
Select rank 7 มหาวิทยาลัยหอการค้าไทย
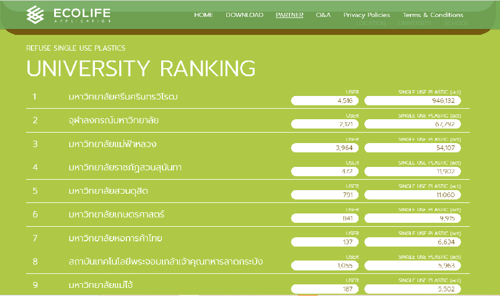pos(115,238)
